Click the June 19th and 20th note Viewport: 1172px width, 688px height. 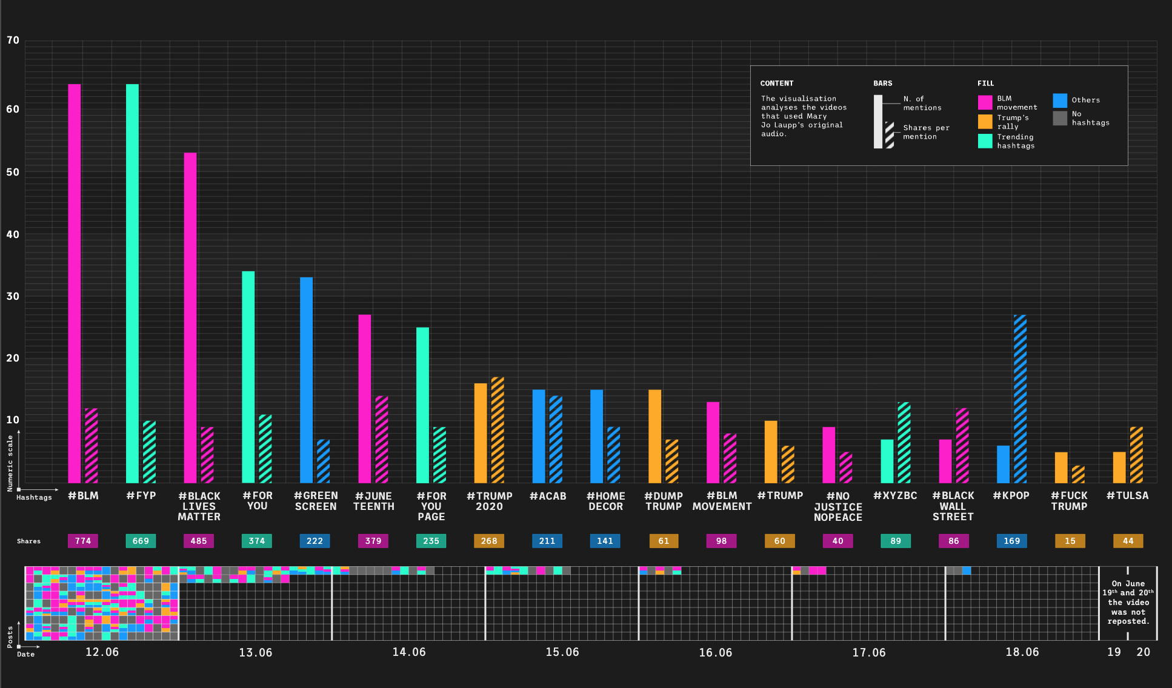[x=1128, y=603]
